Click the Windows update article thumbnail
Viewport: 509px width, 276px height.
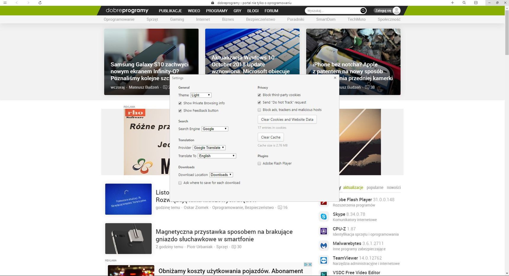click(128, 199)
